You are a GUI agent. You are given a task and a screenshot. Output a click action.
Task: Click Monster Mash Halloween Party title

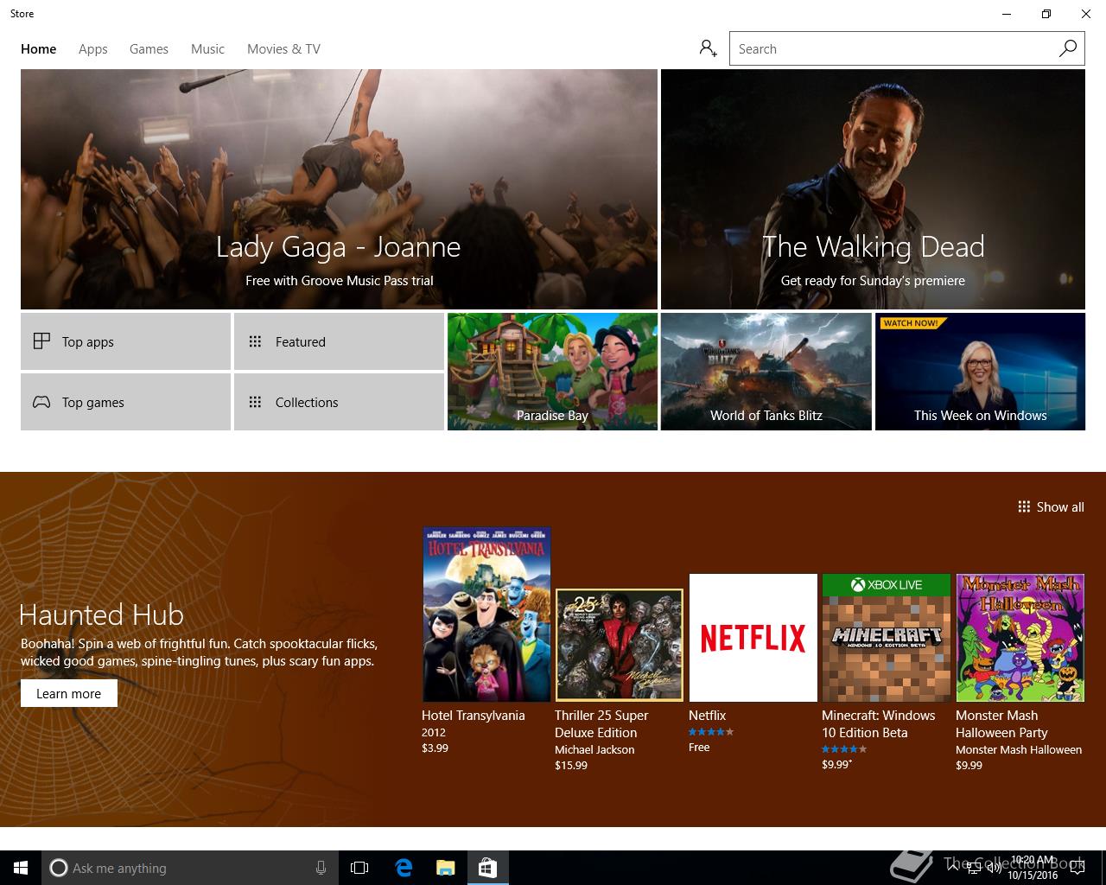click(x=1001, y=724)
